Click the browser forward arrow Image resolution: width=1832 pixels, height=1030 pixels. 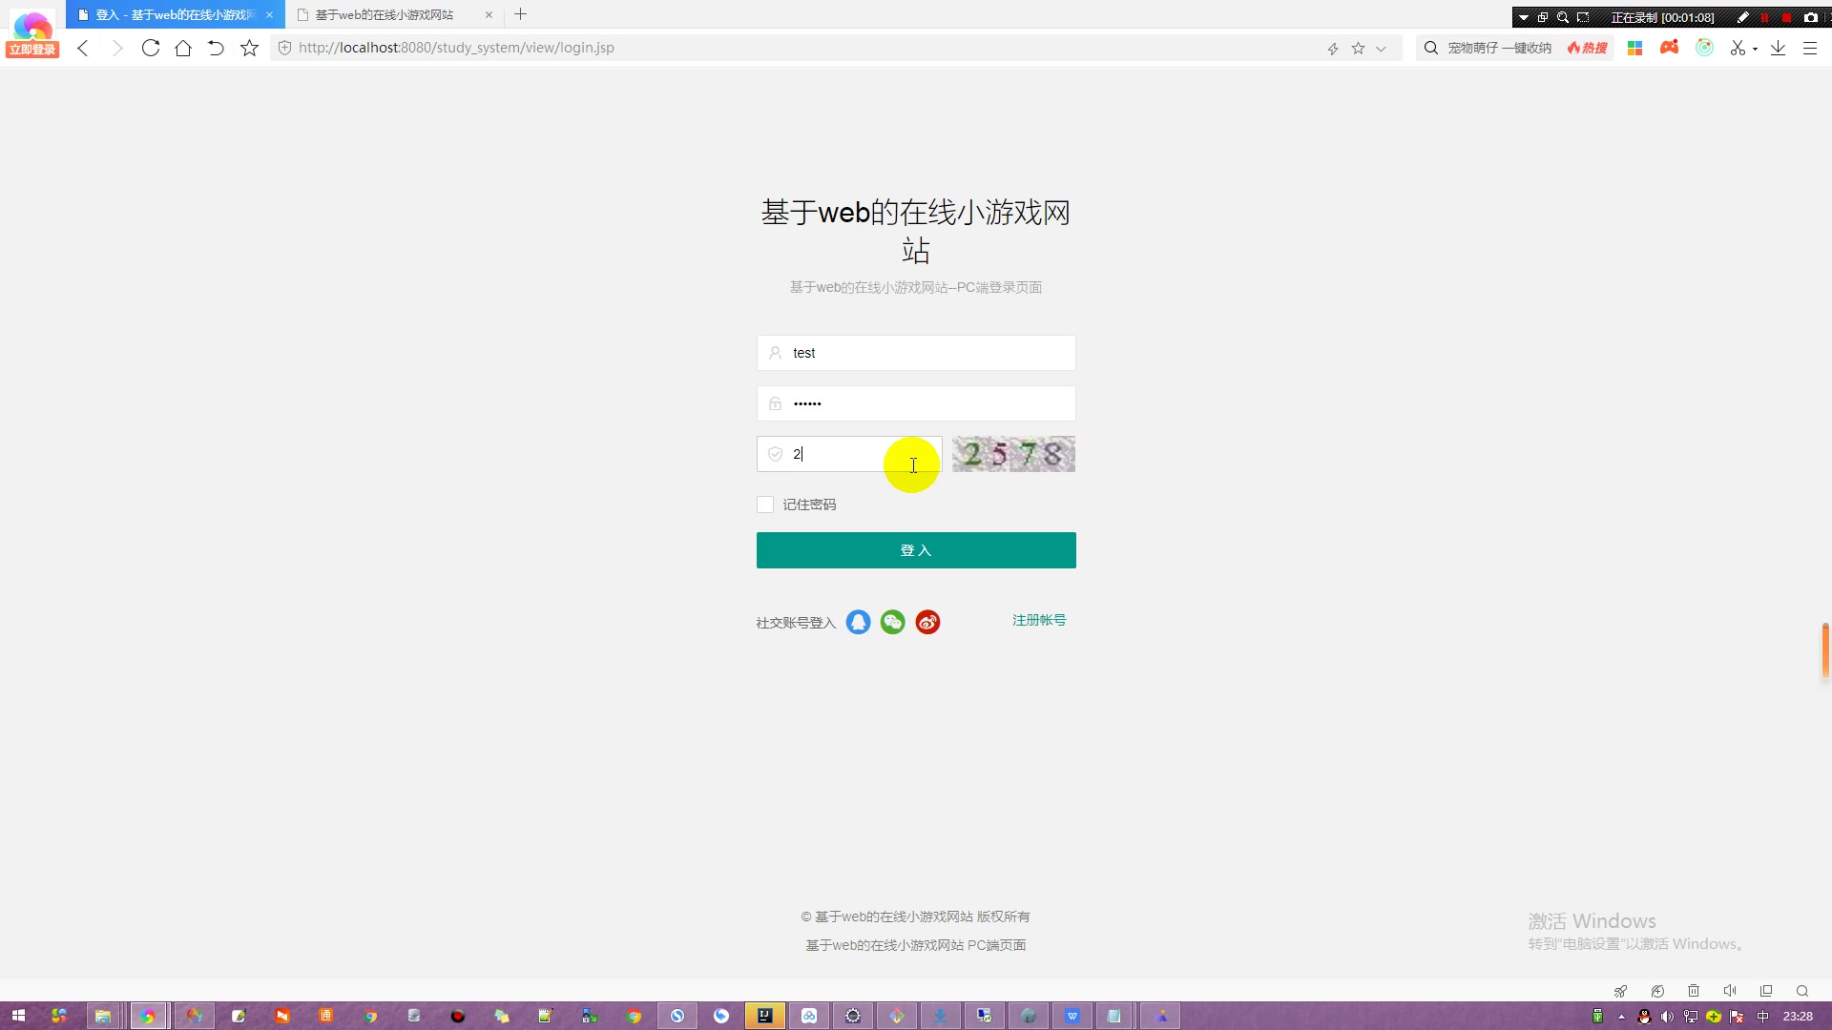click(x=117, y=48)
